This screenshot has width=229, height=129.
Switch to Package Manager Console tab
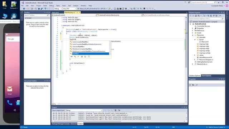pyautogui.click(x=61, y=124)
